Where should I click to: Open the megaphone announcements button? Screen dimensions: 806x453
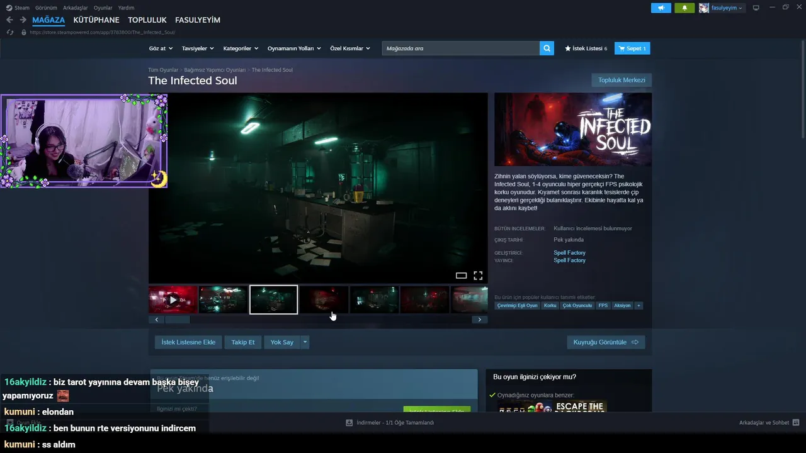661,8
